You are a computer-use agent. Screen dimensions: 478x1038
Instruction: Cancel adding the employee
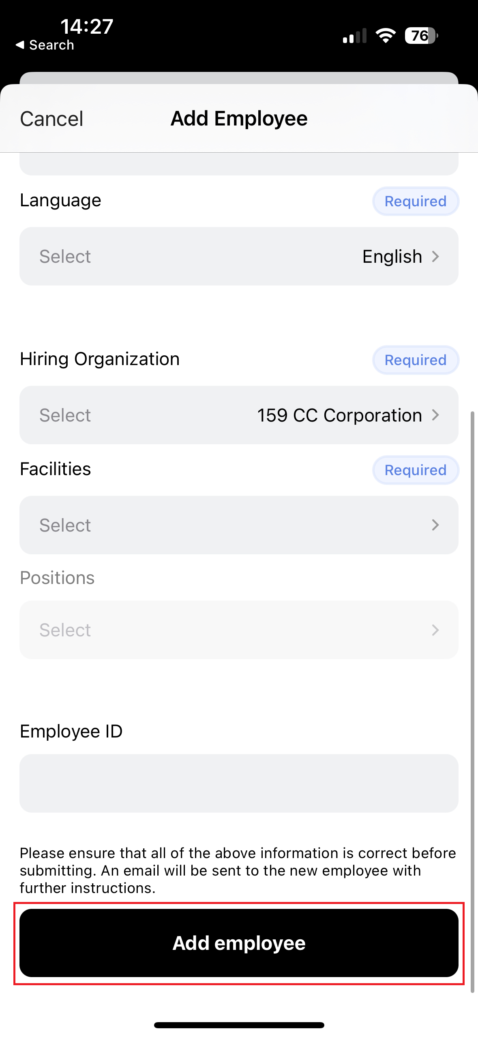click(x=51, y=119)
